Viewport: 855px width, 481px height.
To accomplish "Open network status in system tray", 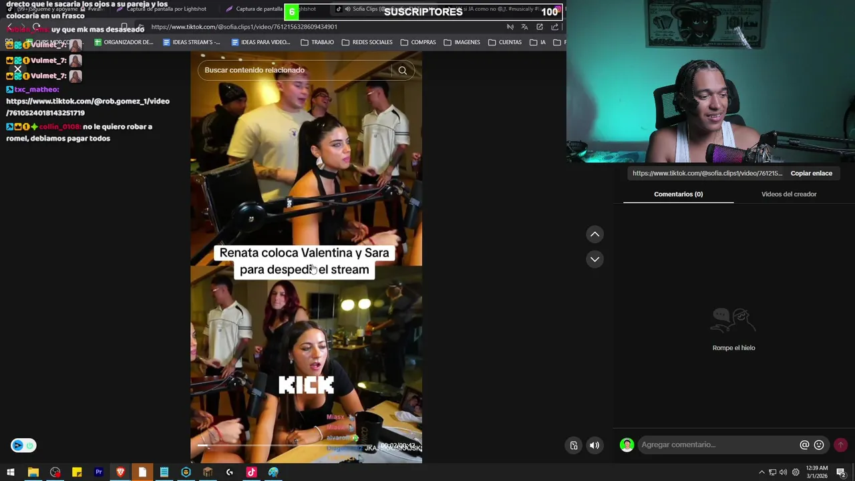I will click(772, 472).
